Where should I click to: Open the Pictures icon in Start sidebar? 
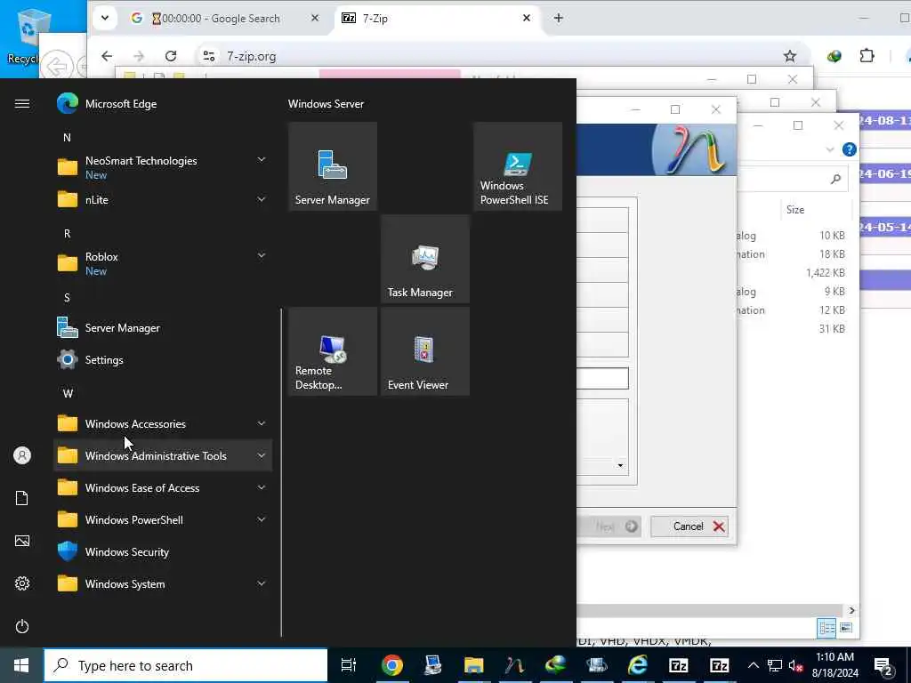(22, 541)
